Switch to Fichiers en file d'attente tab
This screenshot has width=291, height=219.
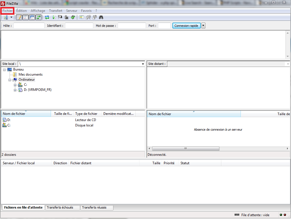coord(23,207)
